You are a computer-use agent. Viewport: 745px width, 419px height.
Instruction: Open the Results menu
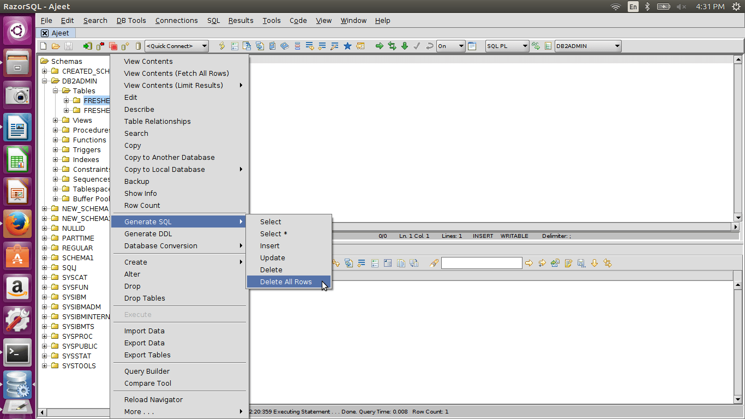(x=241, y=21)
